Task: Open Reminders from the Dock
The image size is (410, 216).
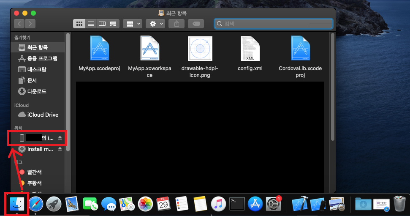Action: [182, 204]
